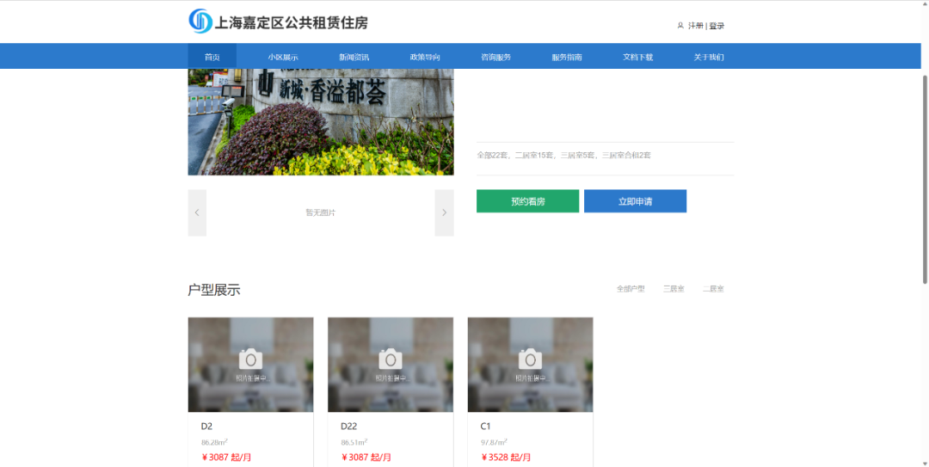Click previous arrow in image carousel

[197, 212]
